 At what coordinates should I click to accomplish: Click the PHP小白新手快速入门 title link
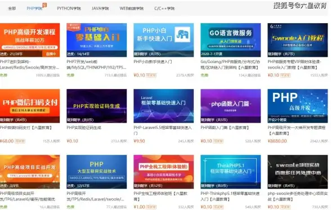click(x=153, y=61)
